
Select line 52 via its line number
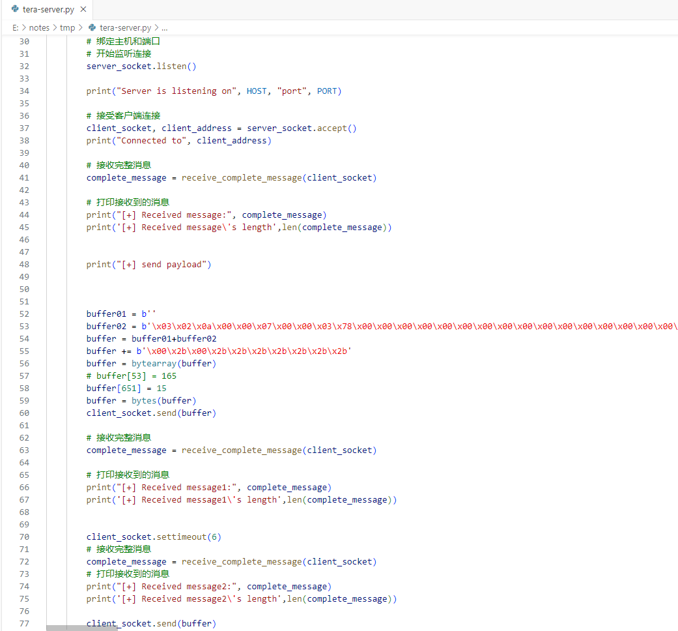(x=24, y=326)
